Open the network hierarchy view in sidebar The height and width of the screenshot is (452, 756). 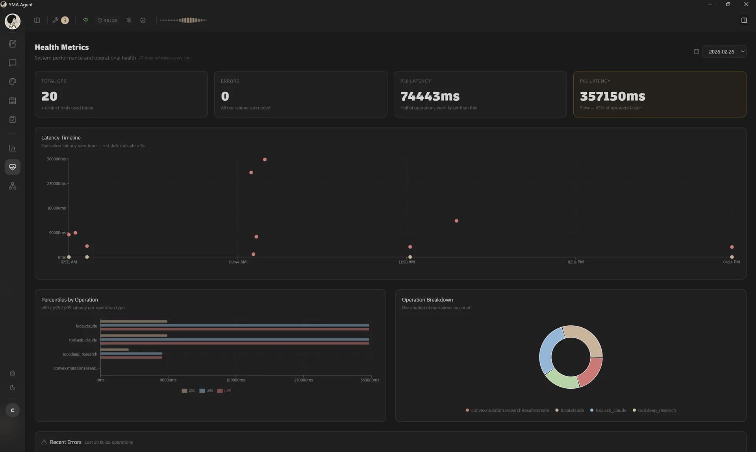point(13,186)
